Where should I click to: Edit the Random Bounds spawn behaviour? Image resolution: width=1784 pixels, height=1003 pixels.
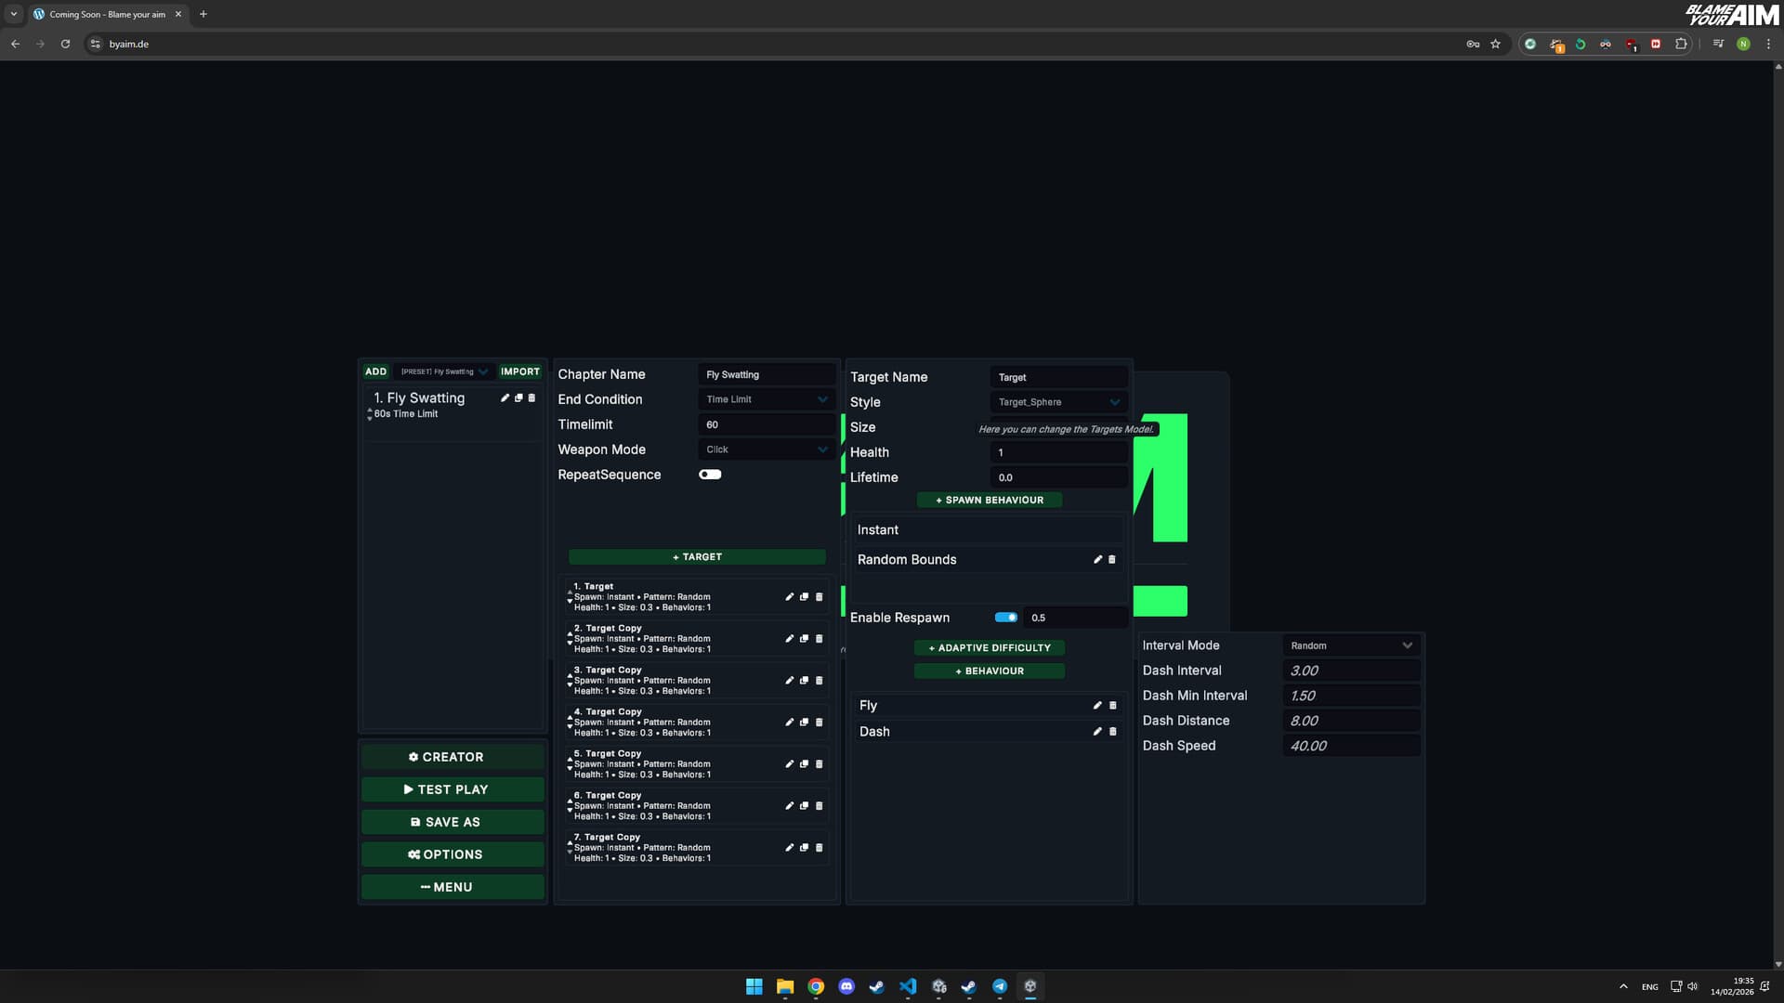tap(1097, 560)
